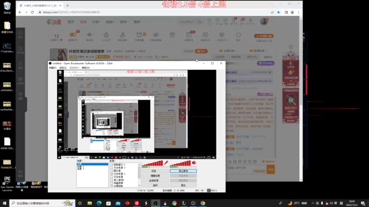Open File Explorer from the taskbar
The width and height of the screenshot is (369, 207).
click(89, 203)
